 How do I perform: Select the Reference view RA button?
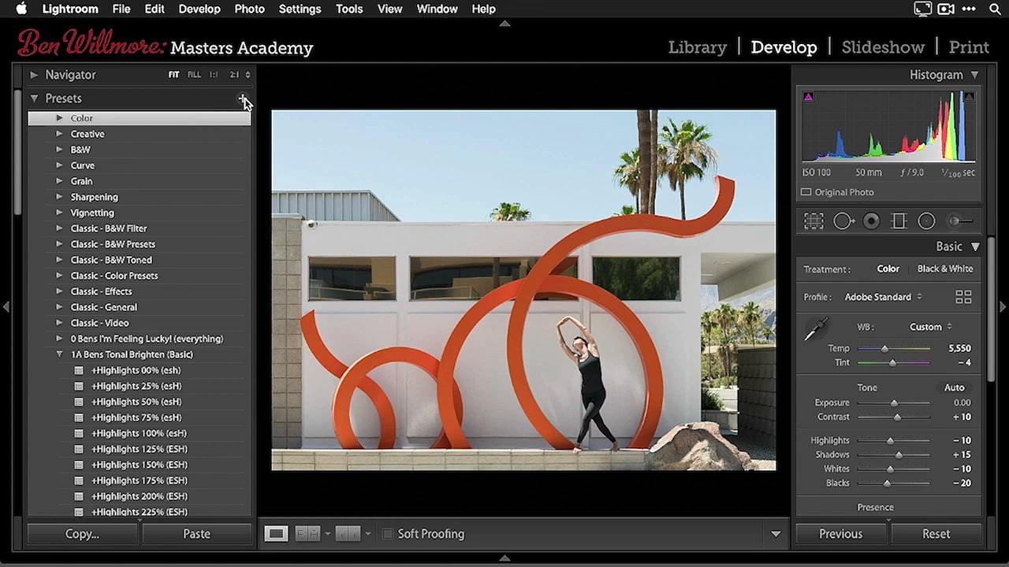click(x=307, y=534)
